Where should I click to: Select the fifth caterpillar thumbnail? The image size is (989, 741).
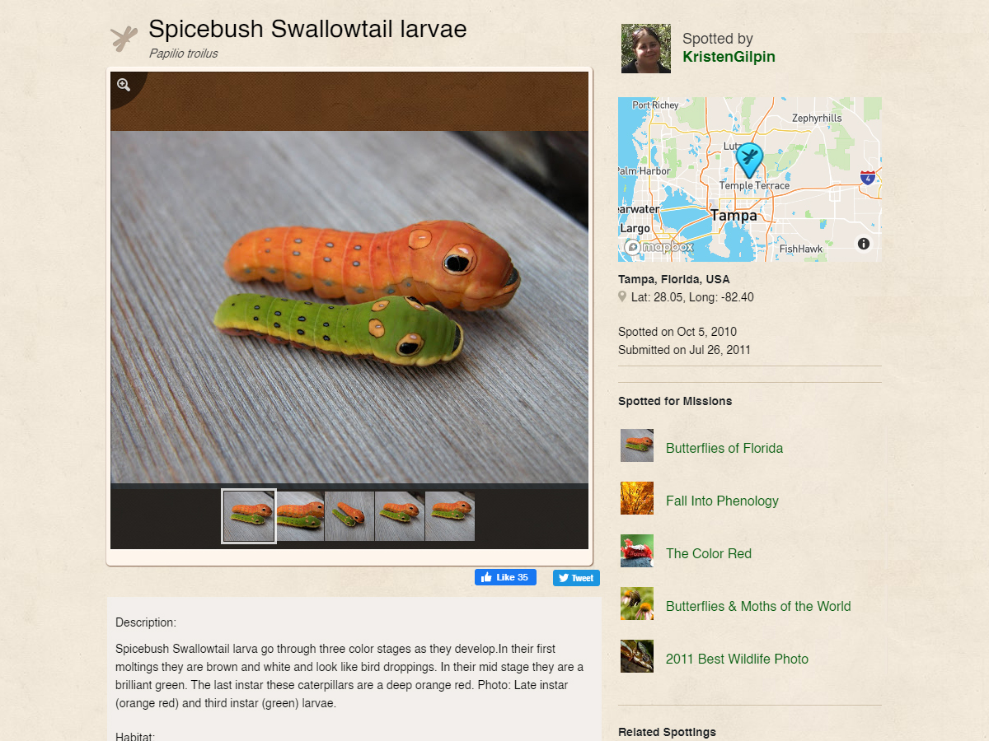coord(450,516)
